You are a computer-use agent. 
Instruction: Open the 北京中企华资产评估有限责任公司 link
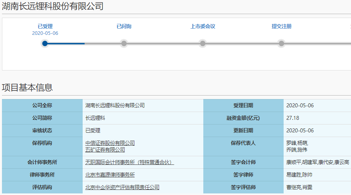coord(122,188)
